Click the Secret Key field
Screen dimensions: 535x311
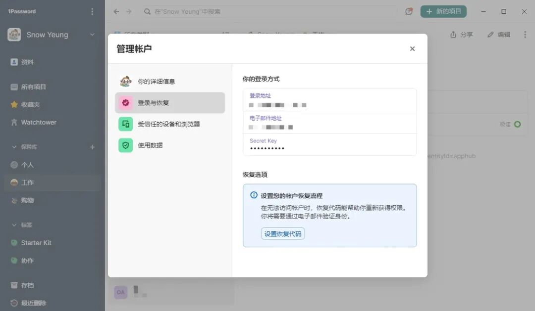[x=329, y=144]
